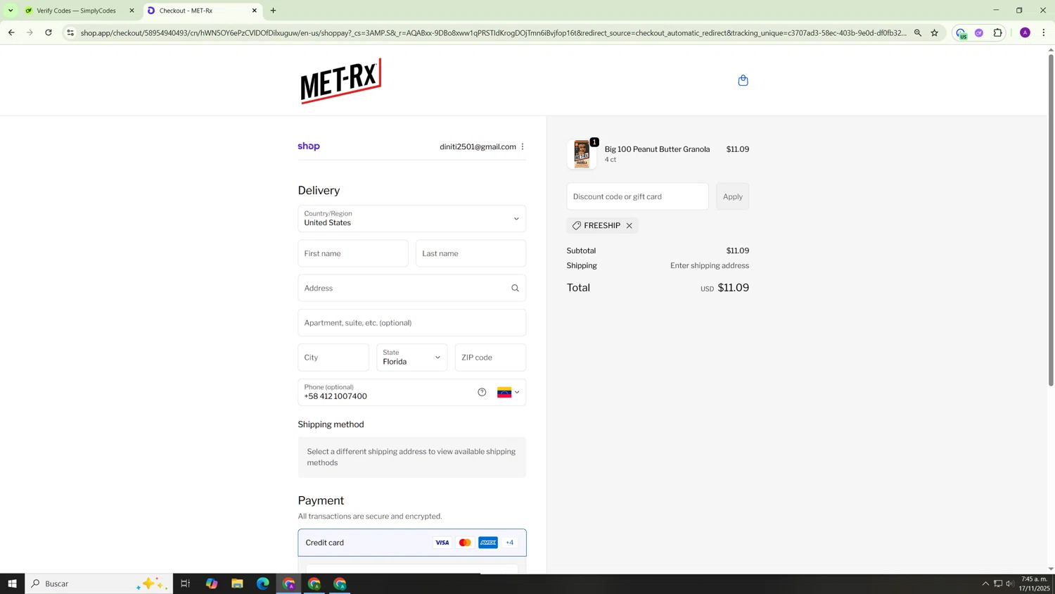
Task: Click the Buscar taskbar search box
Action: click(x=98, y=583)
